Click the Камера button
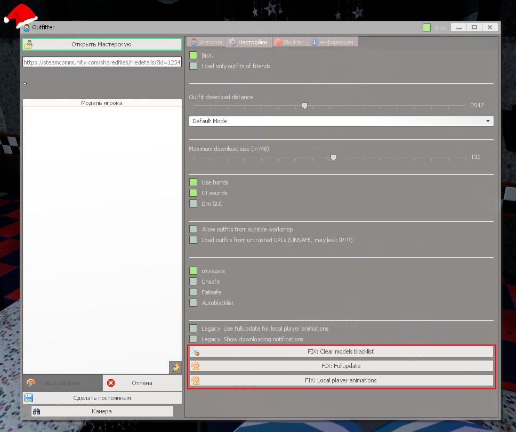516x432 pixels. click(102, 411)
